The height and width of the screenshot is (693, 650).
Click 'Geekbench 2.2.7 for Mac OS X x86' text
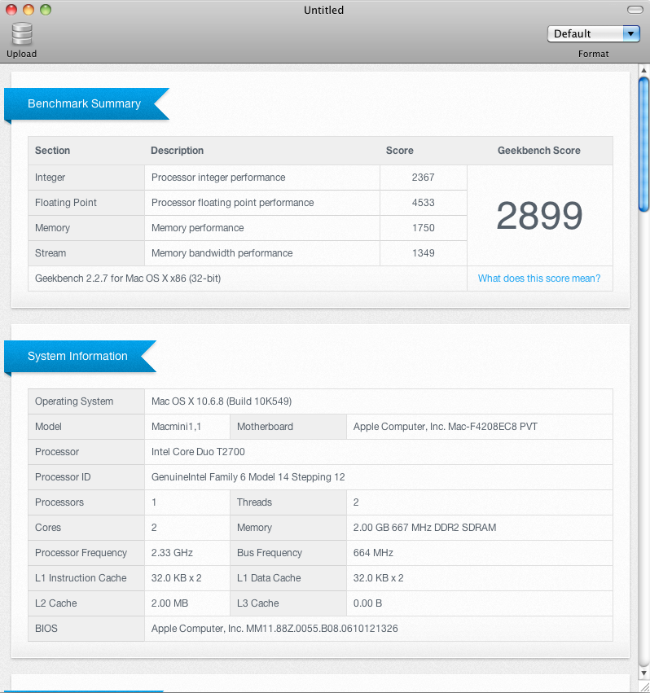click(x=128, y=279)
